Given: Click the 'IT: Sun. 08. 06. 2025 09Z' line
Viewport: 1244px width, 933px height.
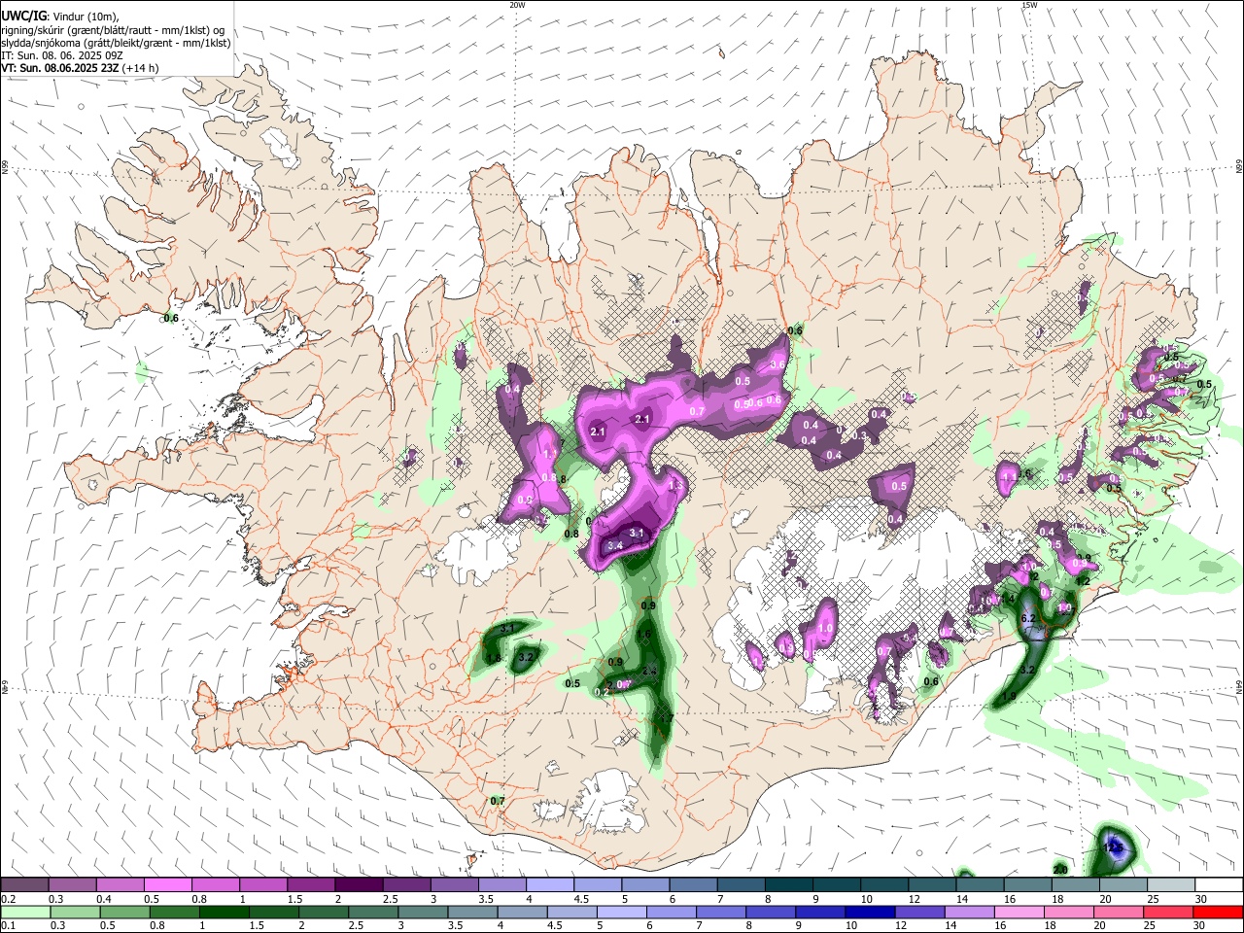Looking at the screenshot, I should click(62, 55).
